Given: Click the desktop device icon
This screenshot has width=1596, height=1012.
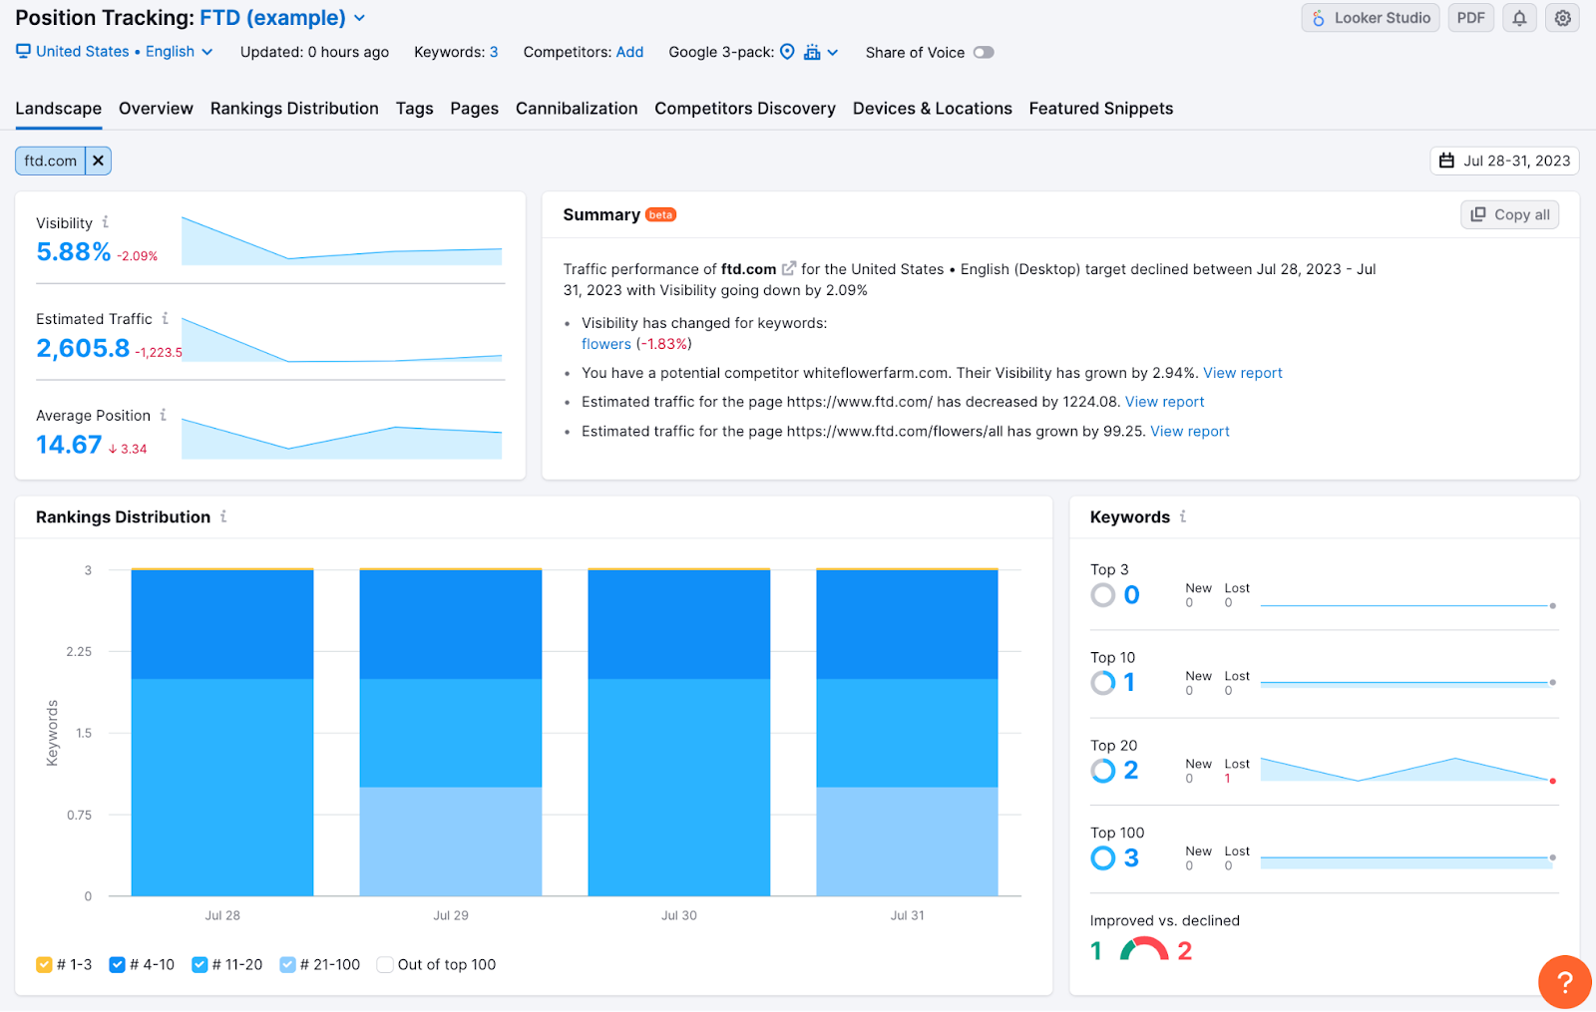Looking at the screenshot, I should coord(23,51).
